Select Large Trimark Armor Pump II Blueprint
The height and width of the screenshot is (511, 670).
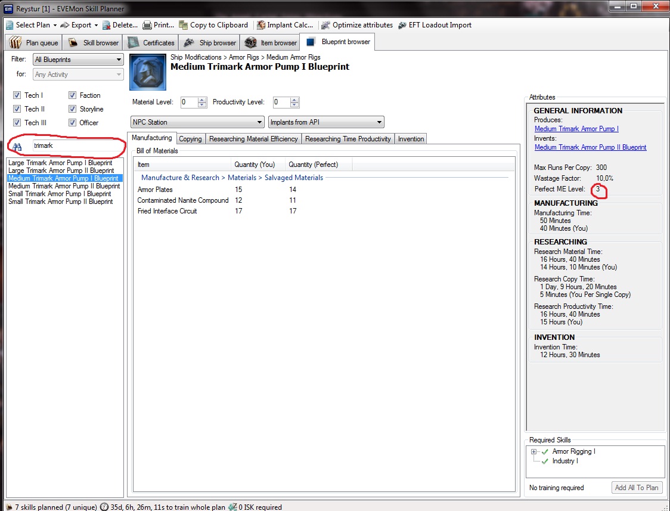click(x=61, y=171)
